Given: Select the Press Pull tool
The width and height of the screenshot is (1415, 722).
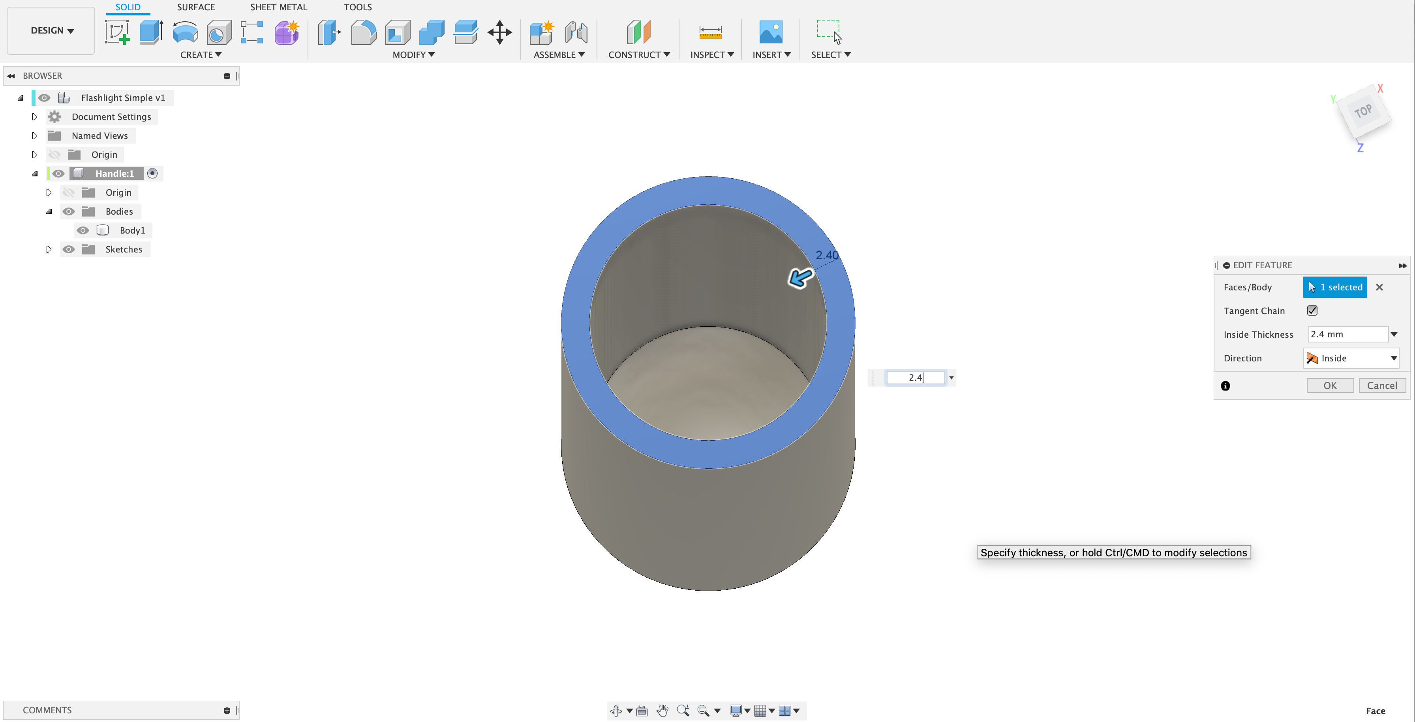Looking at the screenshot, I should click(329, 32).
